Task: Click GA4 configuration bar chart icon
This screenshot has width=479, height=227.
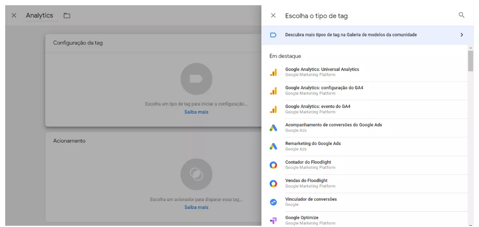Action: [273, 91]
